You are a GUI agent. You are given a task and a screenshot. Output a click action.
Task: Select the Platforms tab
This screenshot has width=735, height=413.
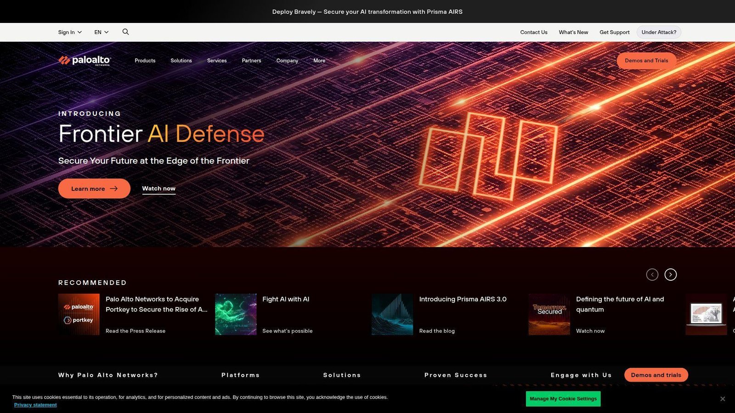click(x=241, y=375)
